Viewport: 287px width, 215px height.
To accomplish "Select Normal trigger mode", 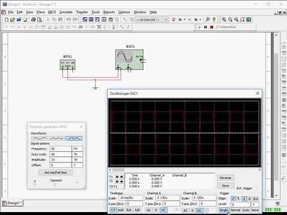I will coord(236,210).
